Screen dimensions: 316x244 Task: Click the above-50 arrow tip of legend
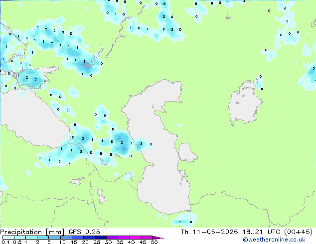click(158, 238)
